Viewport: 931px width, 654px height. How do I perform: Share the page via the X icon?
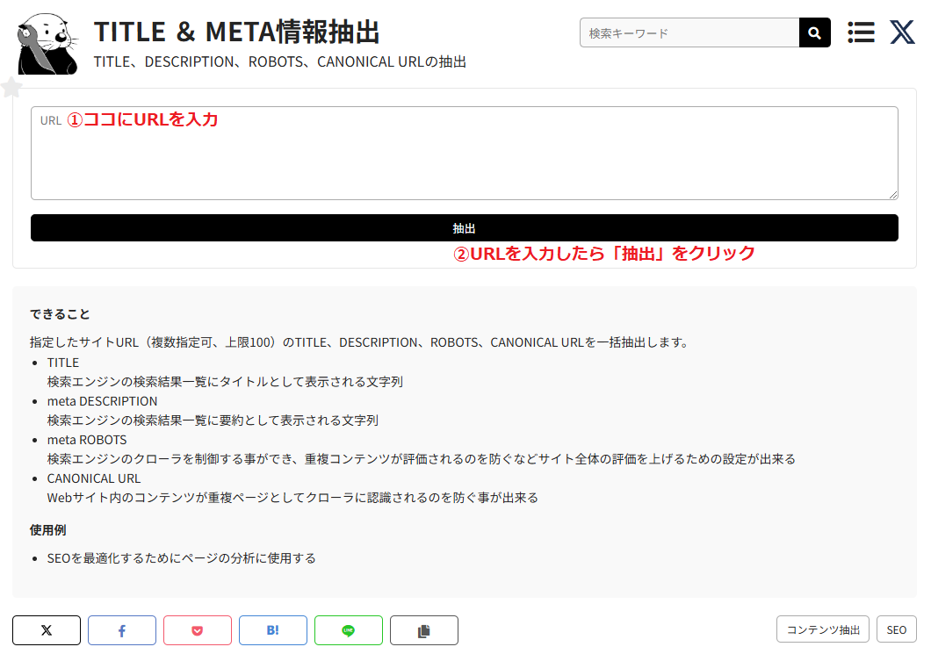(x=46, y=629)
